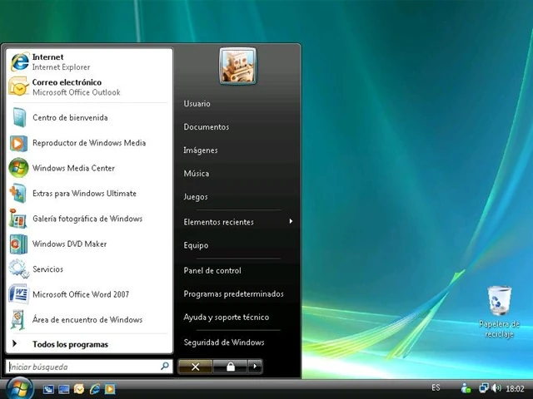Open Juegos from Start menu
533x399 pixels.
coord(196,197)
